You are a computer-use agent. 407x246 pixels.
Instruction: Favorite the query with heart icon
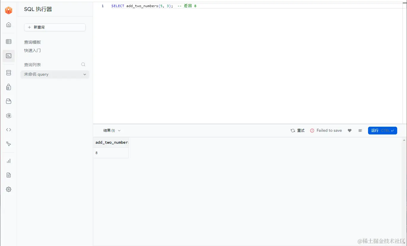(x=350, y=131)
